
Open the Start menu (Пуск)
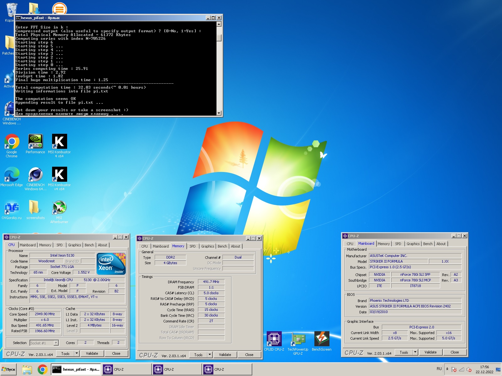[8, 369]
